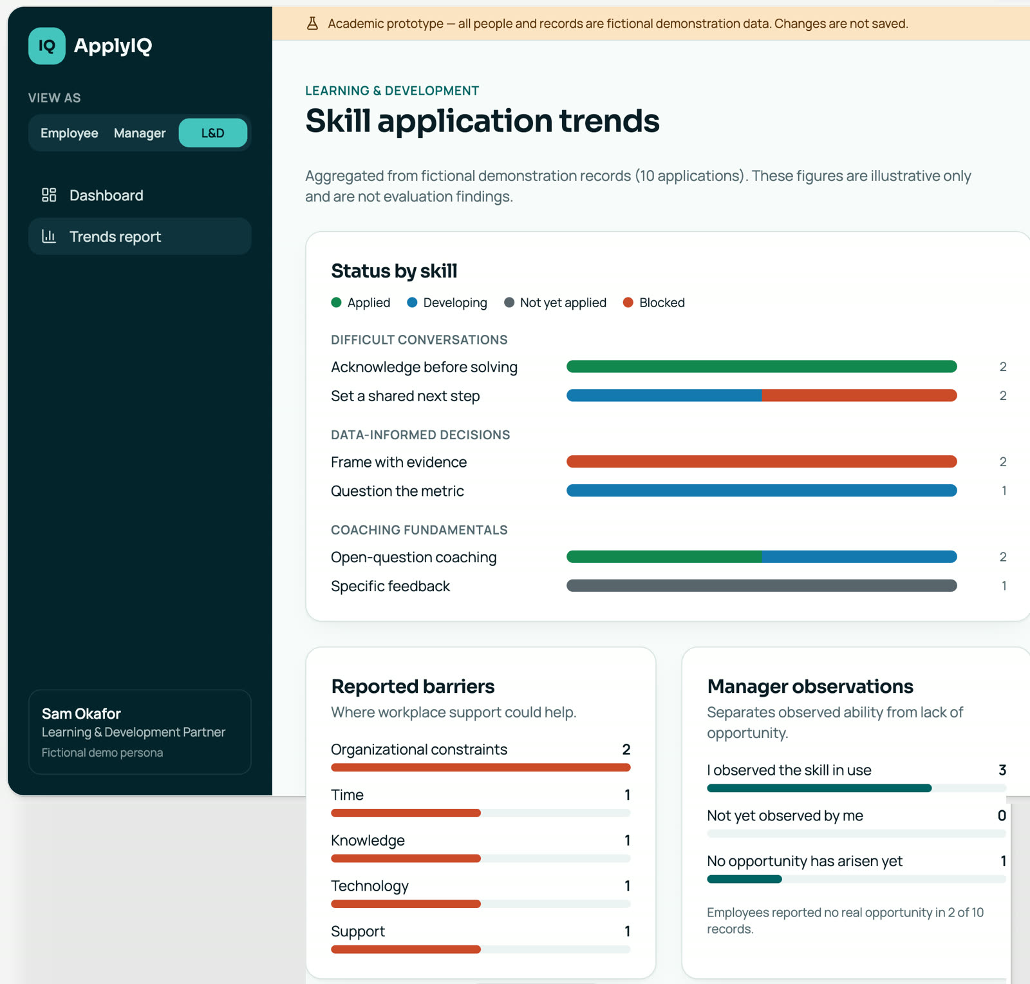Switch view to Manager

click(x=140, y=133)
